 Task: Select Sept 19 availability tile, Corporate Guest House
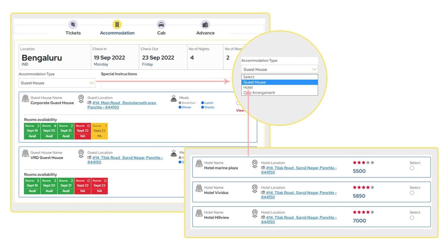click(32, 131)
